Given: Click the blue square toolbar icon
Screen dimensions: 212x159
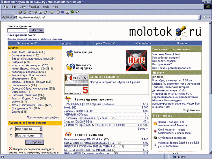Looking at the screenshot, I should pos(62,12).
